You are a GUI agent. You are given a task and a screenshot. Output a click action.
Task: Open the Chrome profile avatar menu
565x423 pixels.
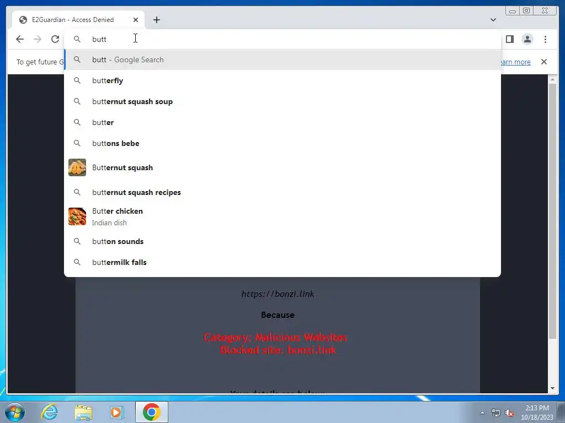click(x=527, y=39)
